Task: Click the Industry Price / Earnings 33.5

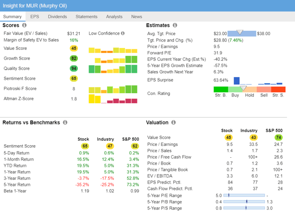Action: [254, 144]
